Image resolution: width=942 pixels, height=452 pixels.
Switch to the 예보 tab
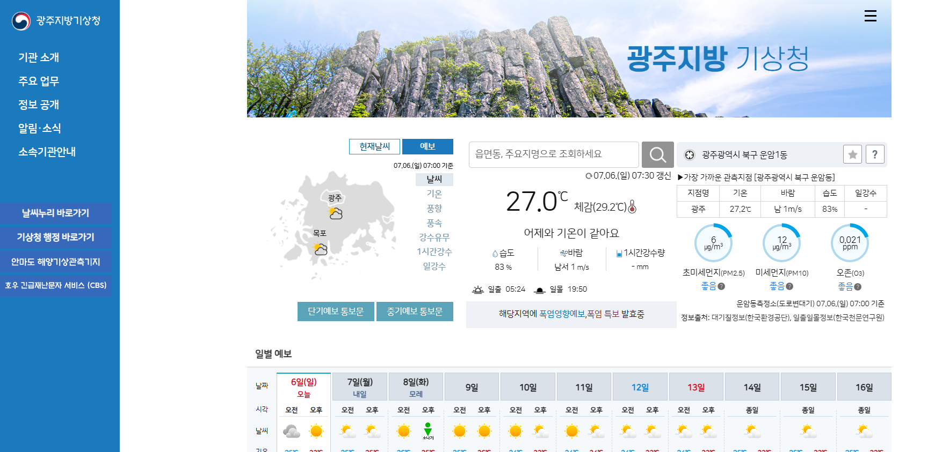pos(427,146)
